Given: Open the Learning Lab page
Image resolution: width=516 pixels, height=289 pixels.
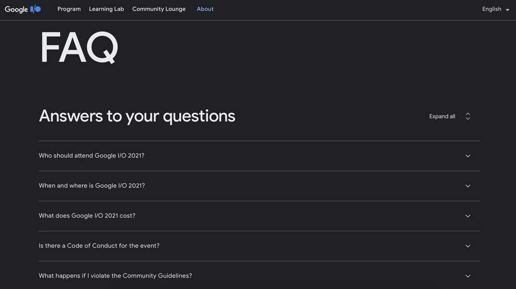Looking at the screenshot, I should pos(106,9).
